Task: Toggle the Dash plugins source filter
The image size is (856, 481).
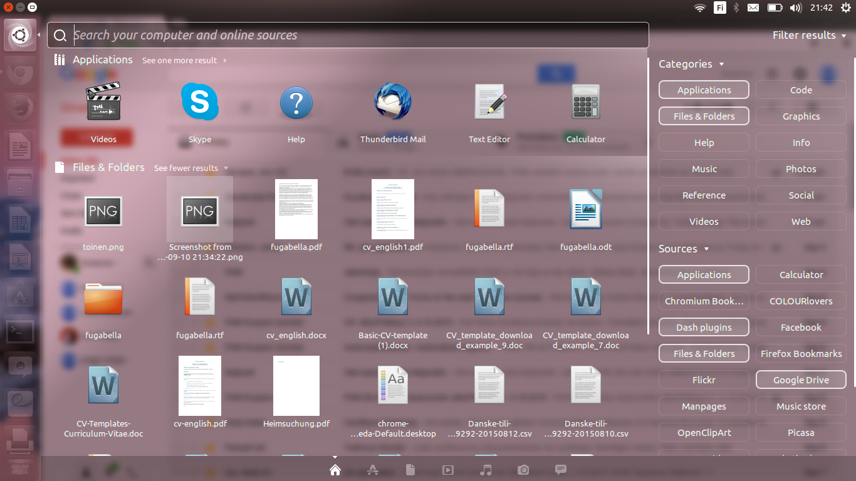Action: (x=704, y=327)
